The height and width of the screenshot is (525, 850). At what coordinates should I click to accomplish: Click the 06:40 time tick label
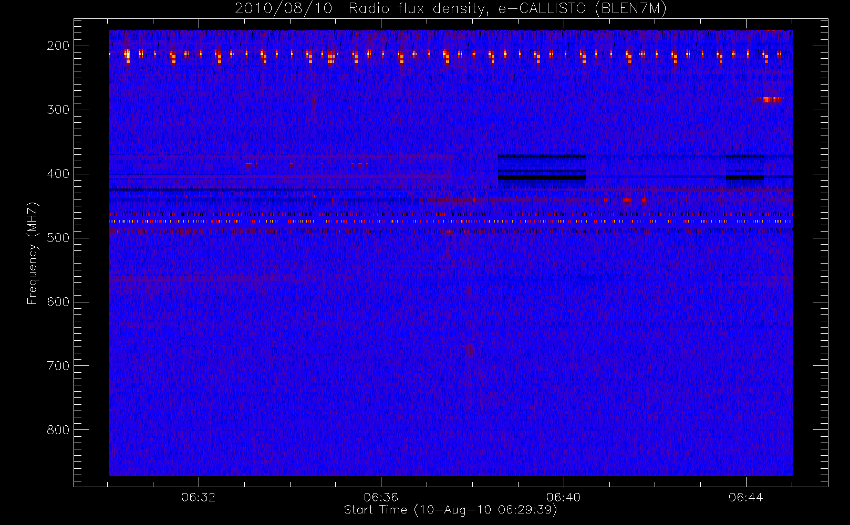(x=563, y=497)
